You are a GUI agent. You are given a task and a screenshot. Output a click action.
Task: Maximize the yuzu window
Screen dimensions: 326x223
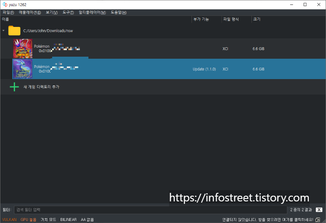(305, 4)
